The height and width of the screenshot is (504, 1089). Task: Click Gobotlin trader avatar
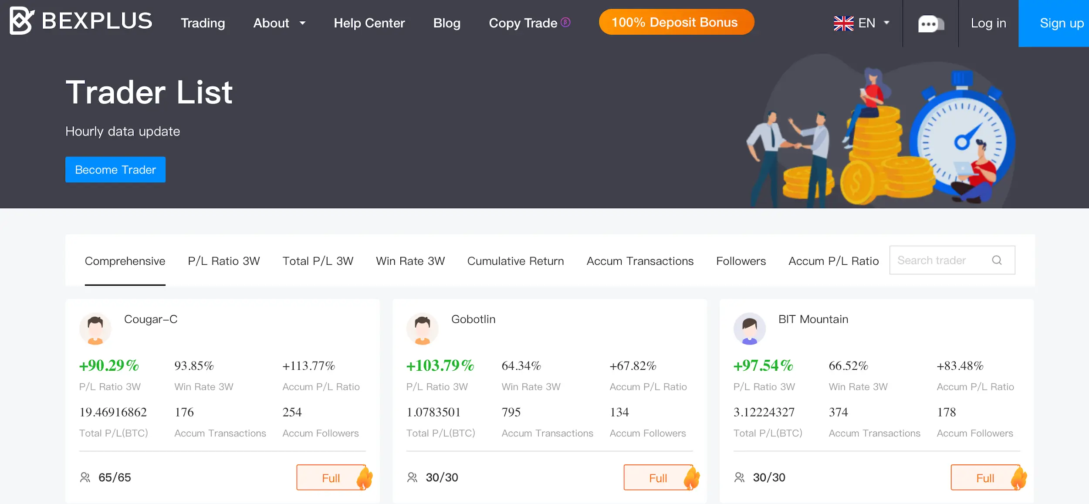422,329
